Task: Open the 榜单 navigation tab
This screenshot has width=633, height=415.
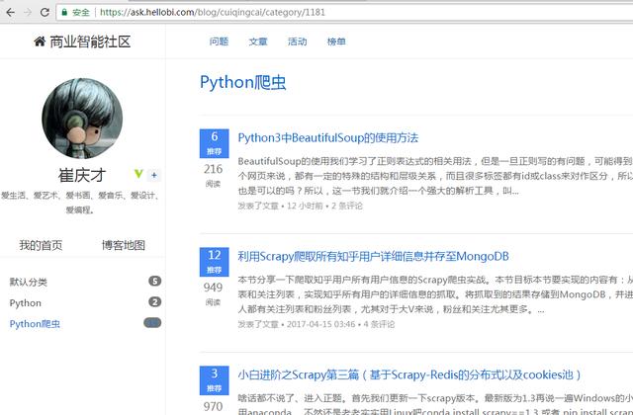Action: (x=336, y=41)
